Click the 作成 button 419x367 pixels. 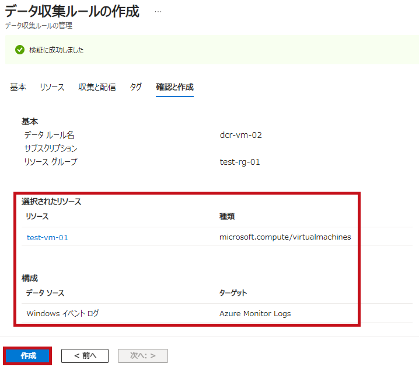28,355
